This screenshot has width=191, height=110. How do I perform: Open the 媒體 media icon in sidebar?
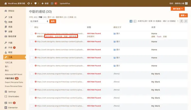[x=6, y=22]
